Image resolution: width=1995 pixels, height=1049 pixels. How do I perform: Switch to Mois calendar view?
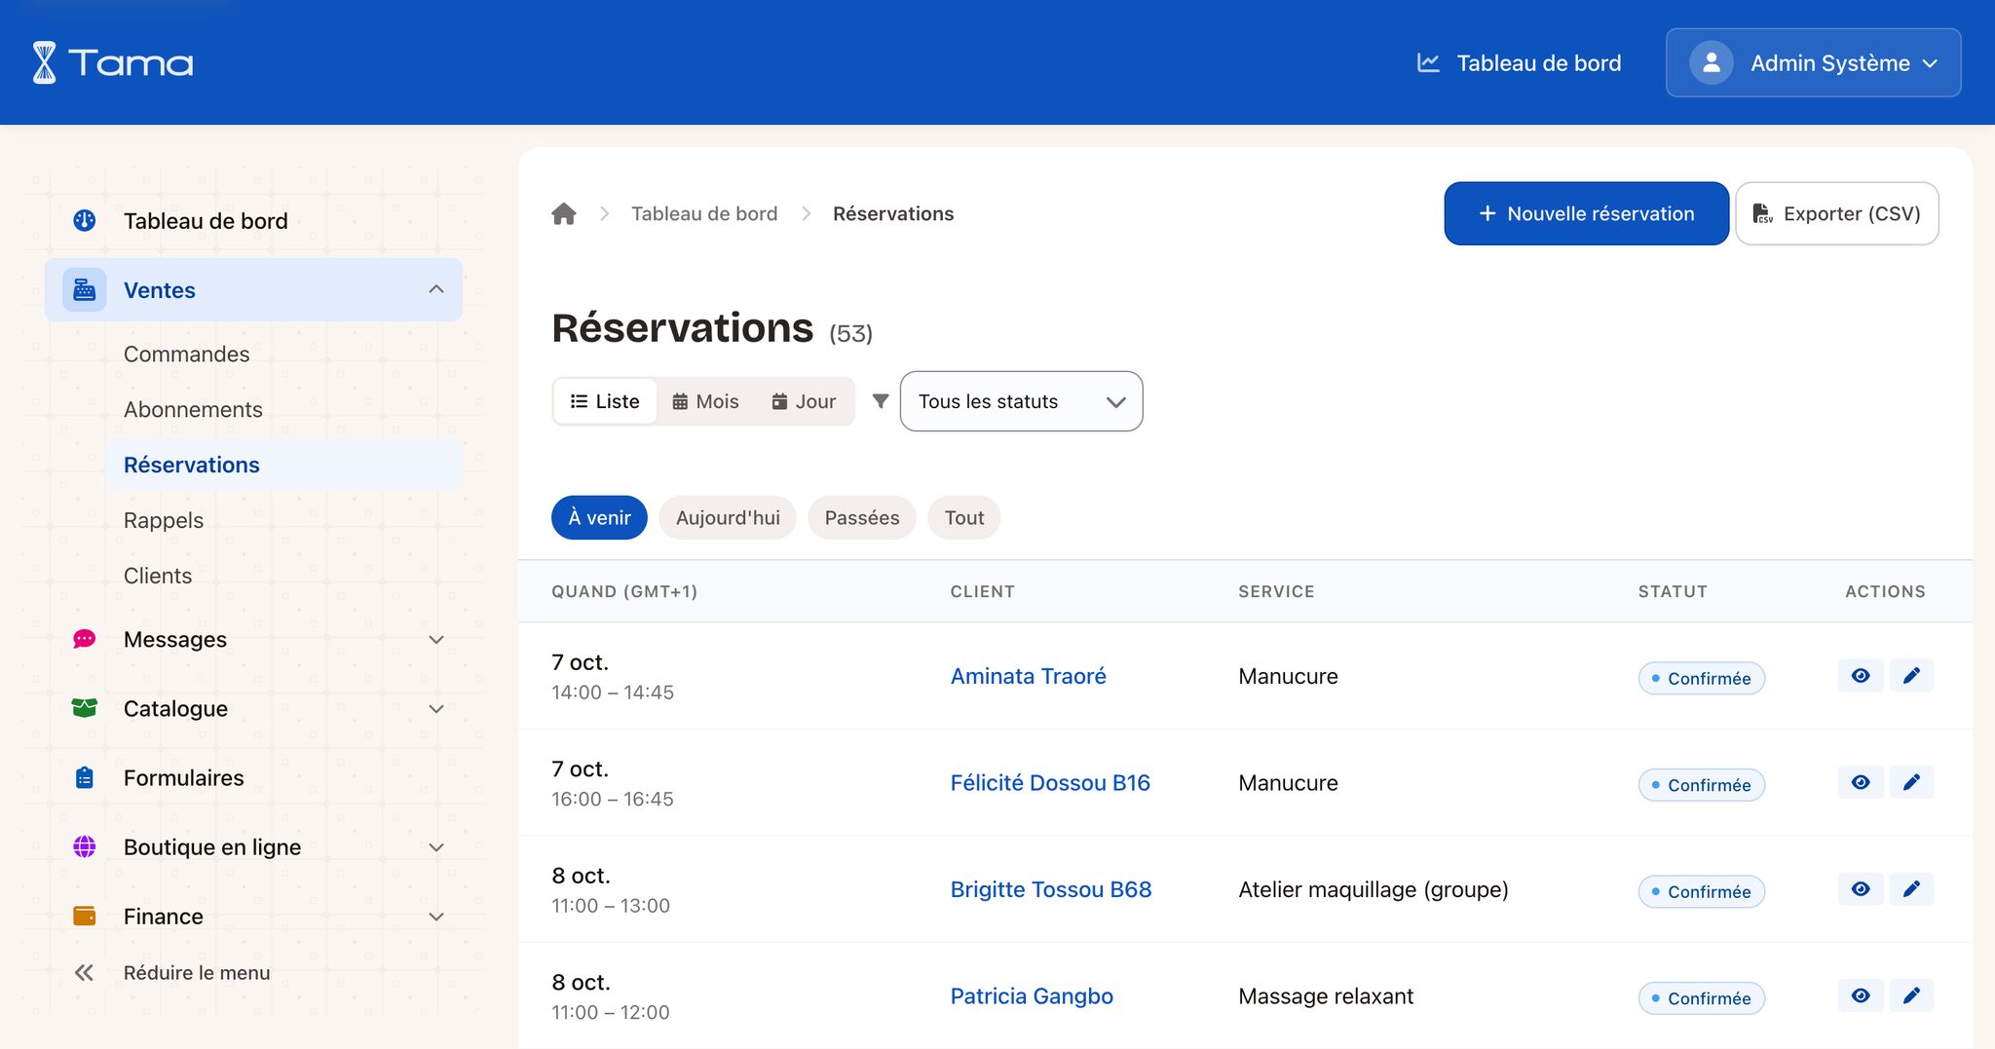point(706,401)
